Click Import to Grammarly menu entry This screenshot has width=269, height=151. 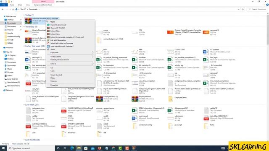[x=58, y=25]
